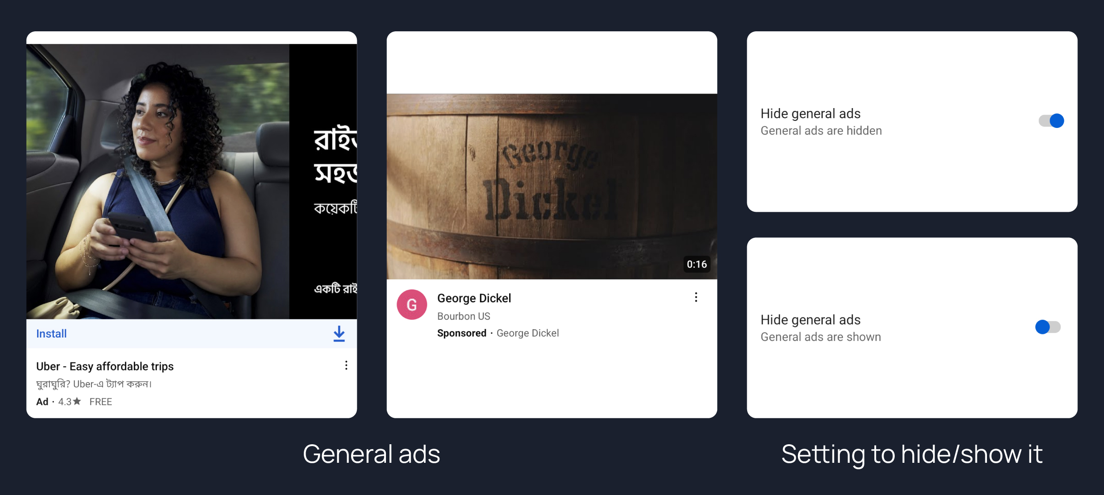Click the 0:16 video duration badge
The image size is (1104, 495).
[x=696, y=264]
